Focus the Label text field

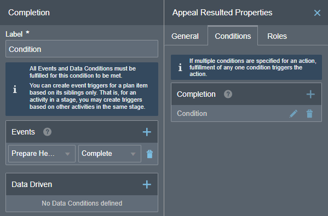(82, 49)
